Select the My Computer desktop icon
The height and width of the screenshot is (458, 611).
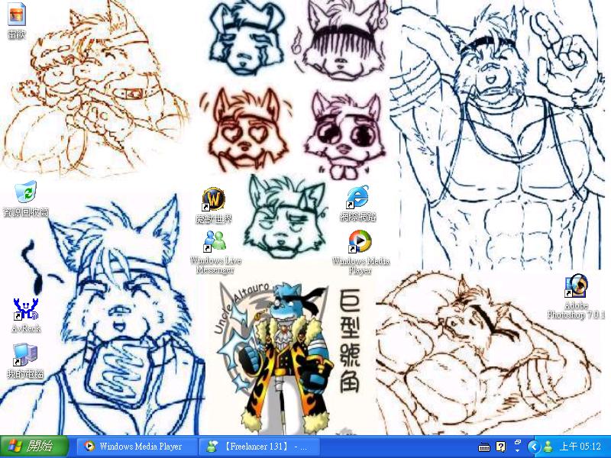pyautogui.click(x=25, y=356)
